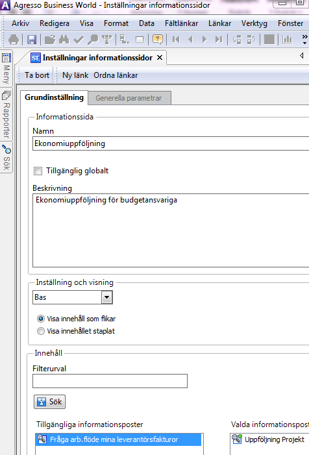Click the Ny länk button
309x455 pixels.
[x=75, y=75]
